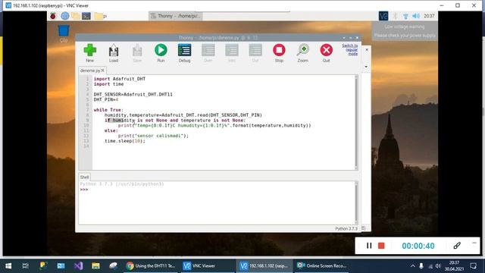Click the Python 3.7.3 status text

pyautogui.click(x=346, y=228)
